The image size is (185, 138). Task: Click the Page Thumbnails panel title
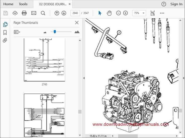tap(26, 23)
